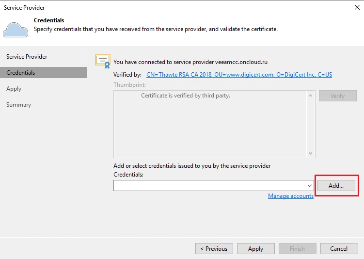This screenshot has width=364, height=259.
Task: Click the Finish button
Action: pyautogui.click(x=297, y=249)
